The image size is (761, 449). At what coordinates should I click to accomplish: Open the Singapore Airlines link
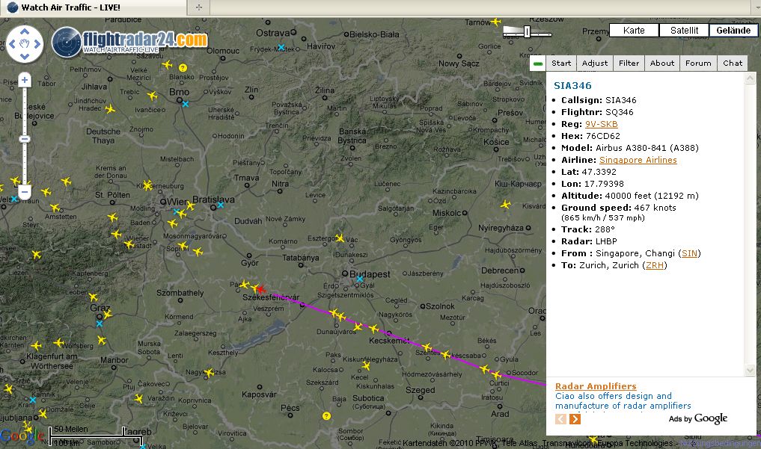pyautogui.click(x=638, y=160)
